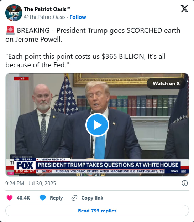This screenshot has width=194, height=222.
Task: Follow The Patriot Oasis account
Action: point(78,17)
